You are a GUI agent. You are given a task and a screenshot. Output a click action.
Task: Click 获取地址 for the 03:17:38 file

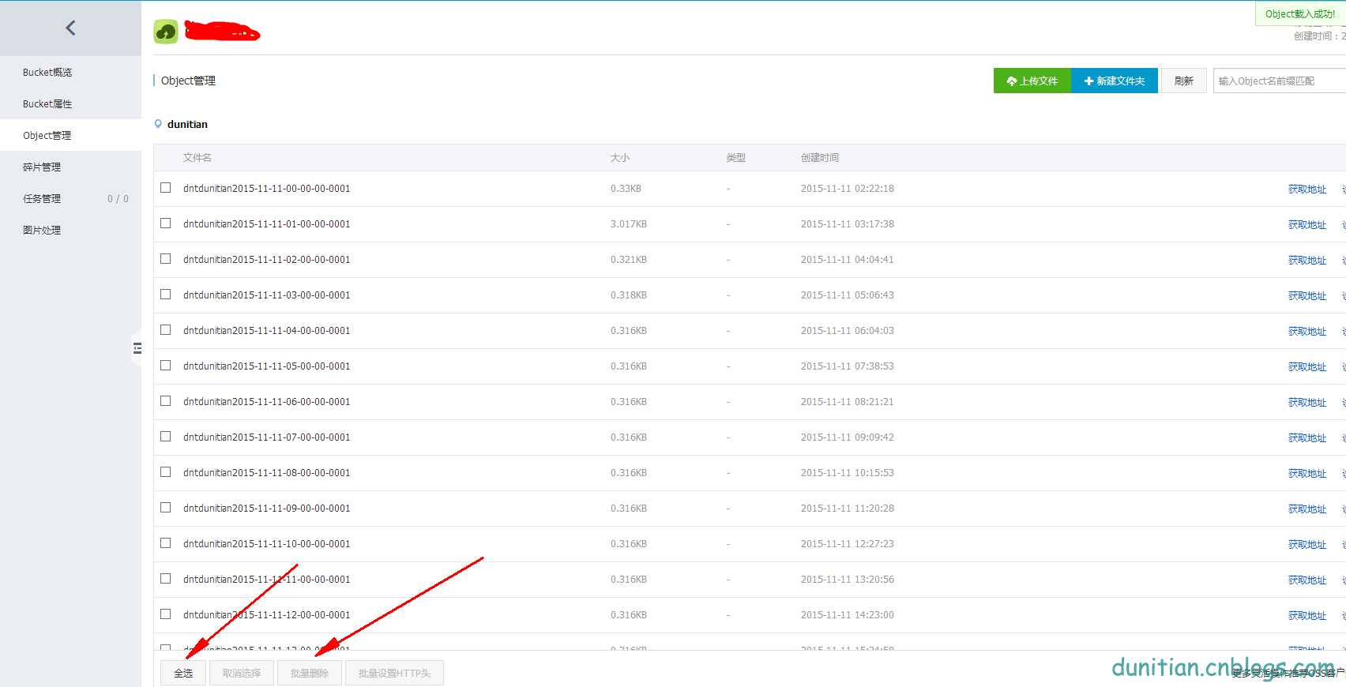(1307, 225)
